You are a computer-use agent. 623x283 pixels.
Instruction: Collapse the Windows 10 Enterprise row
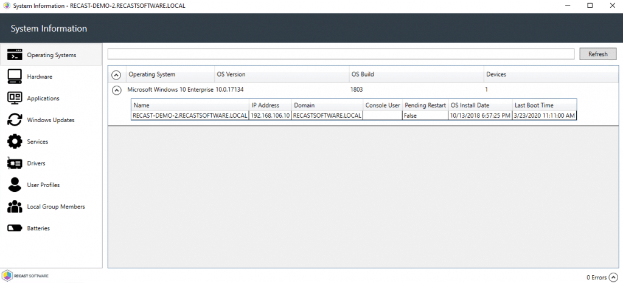pos(116,90)
